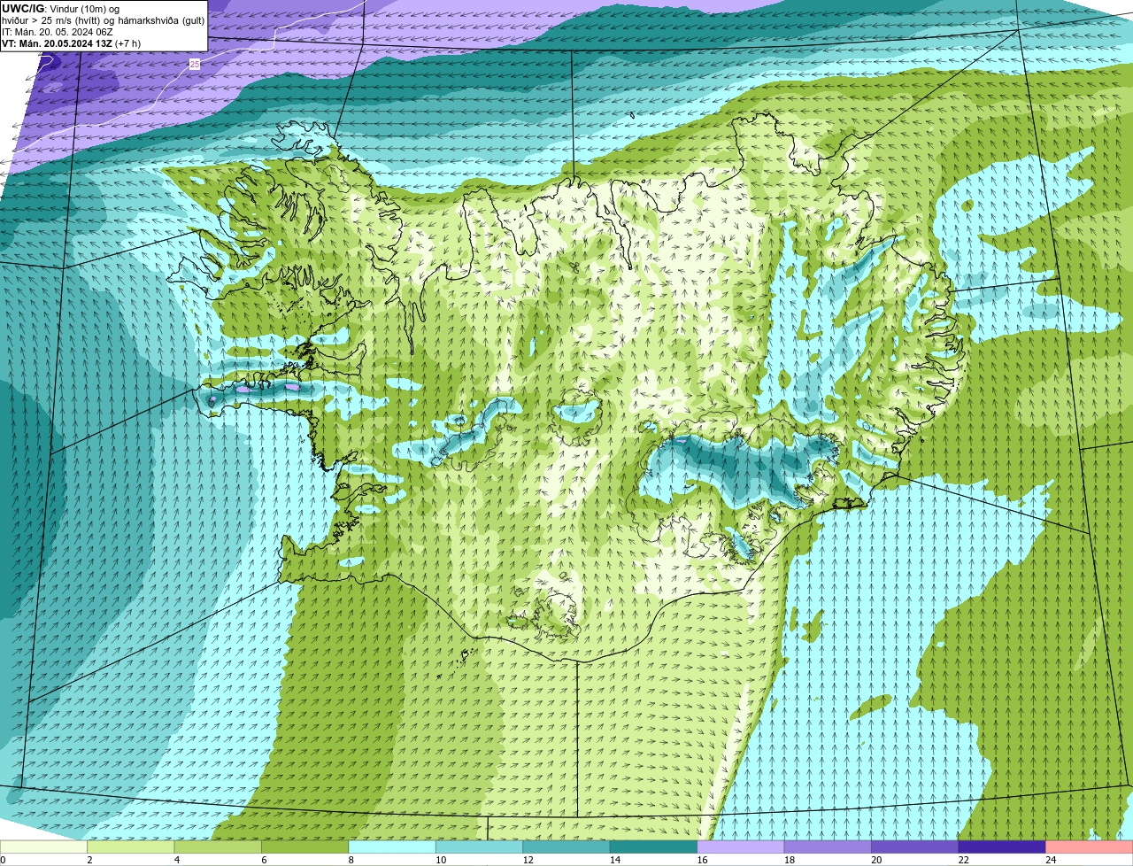
Task: Click the 22–24 dark indigo legend swatch
Action: pyautogui.click(x=1002, y=847)
